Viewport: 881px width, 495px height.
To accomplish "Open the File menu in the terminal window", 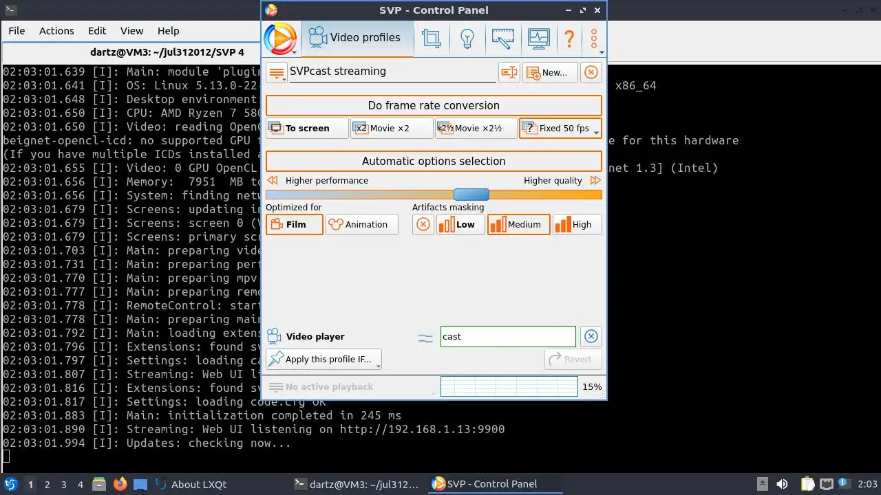I will coord(17,31).
